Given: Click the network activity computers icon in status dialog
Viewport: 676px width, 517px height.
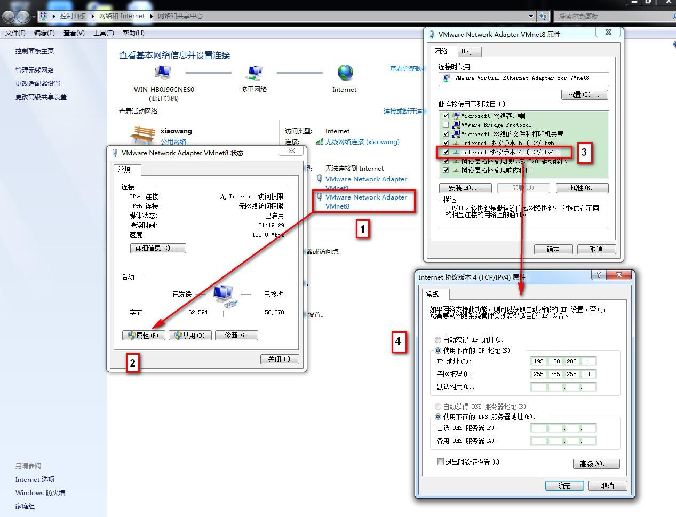Looking at the screenshot, I should pos(225,297).
